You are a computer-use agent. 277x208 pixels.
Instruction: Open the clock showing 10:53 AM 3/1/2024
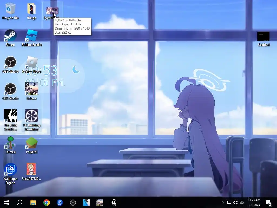(x=254, y=203)
